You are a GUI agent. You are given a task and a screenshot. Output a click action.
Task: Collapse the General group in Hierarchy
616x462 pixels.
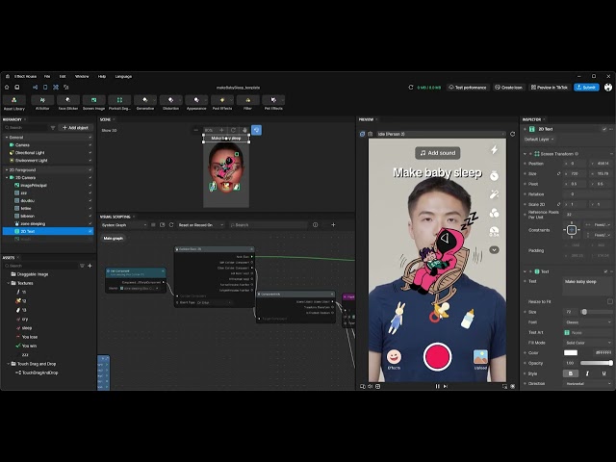(7, 138)
